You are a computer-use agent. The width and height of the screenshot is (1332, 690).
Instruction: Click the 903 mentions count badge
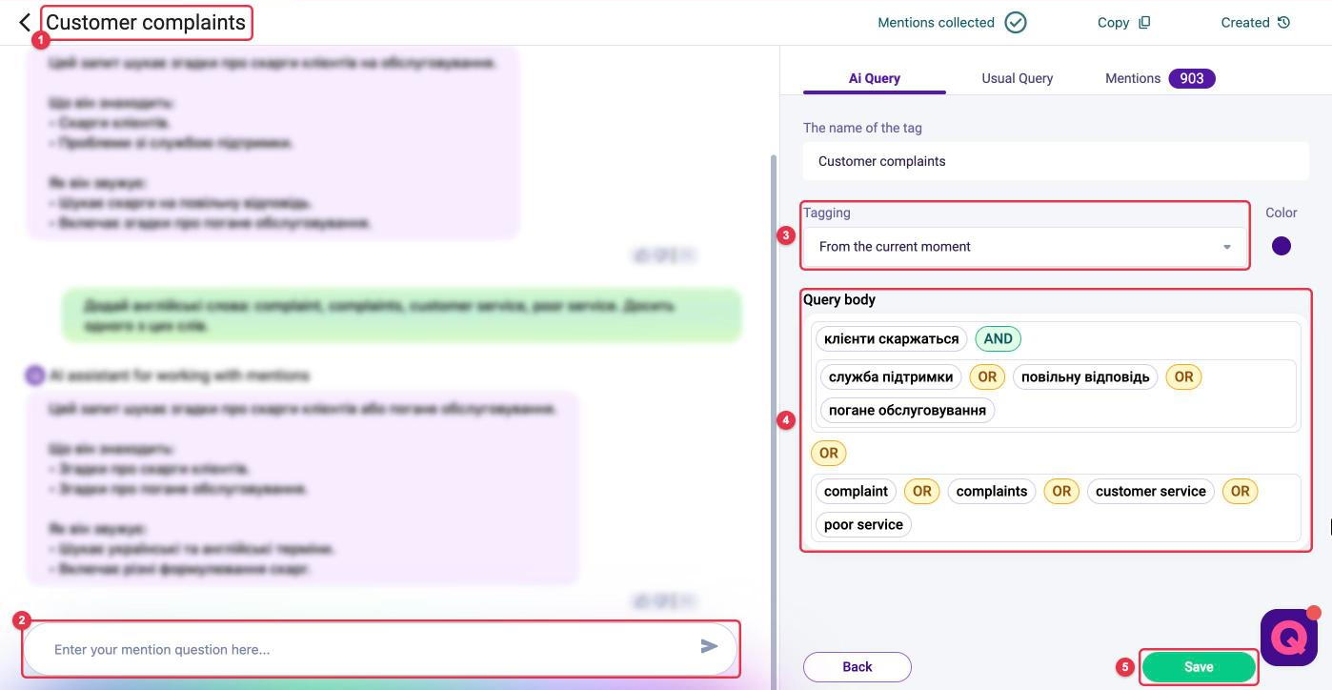[1192, 78]
